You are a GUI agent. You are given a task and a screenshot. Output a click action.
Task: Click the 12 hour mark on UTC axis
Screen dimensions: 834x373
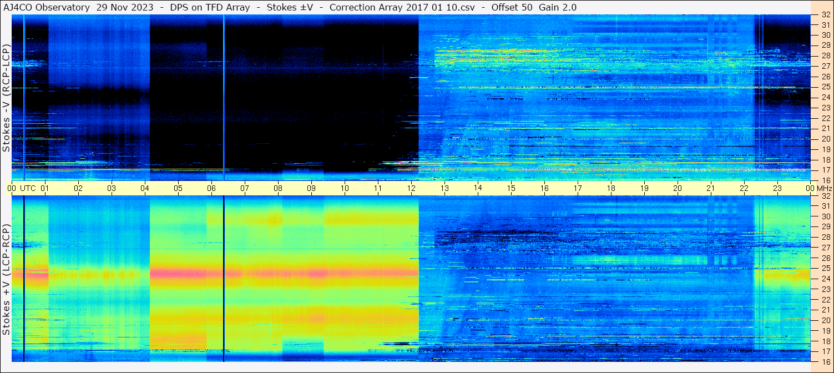tap(411, 188)
